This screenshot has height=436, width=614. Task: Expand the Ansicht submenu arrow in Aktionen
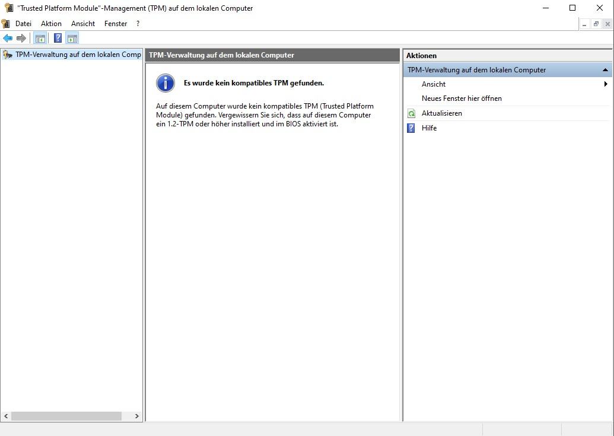coord(606,84)
